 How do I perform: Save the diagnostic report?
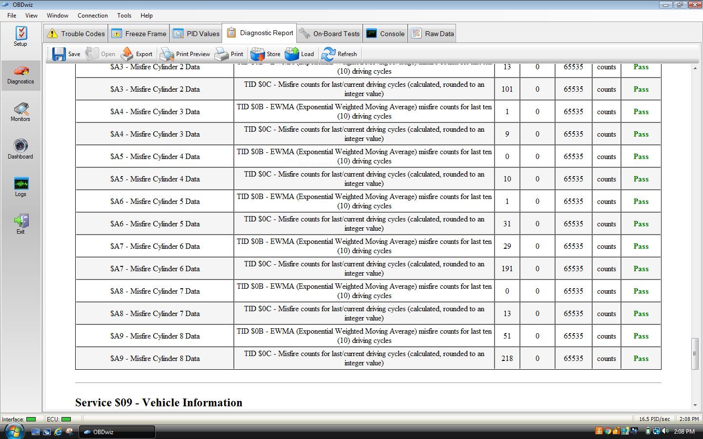pos(66,54)
